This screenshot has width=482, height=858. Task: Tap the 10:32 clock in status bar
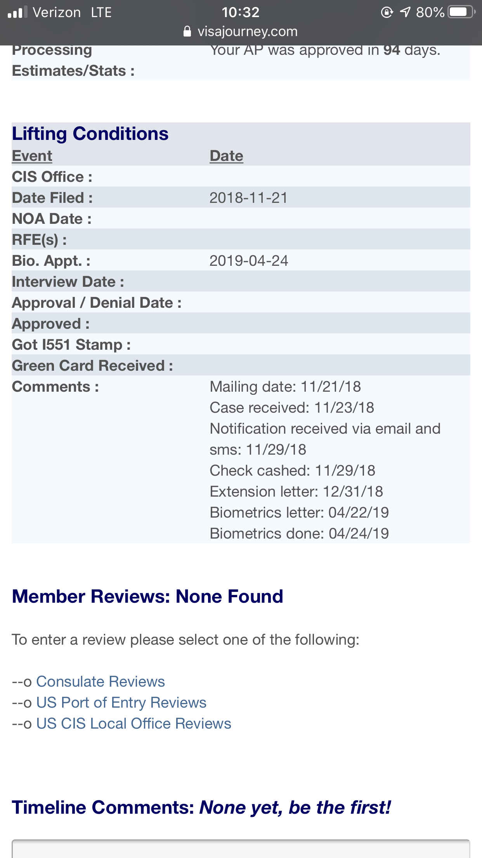241,12
